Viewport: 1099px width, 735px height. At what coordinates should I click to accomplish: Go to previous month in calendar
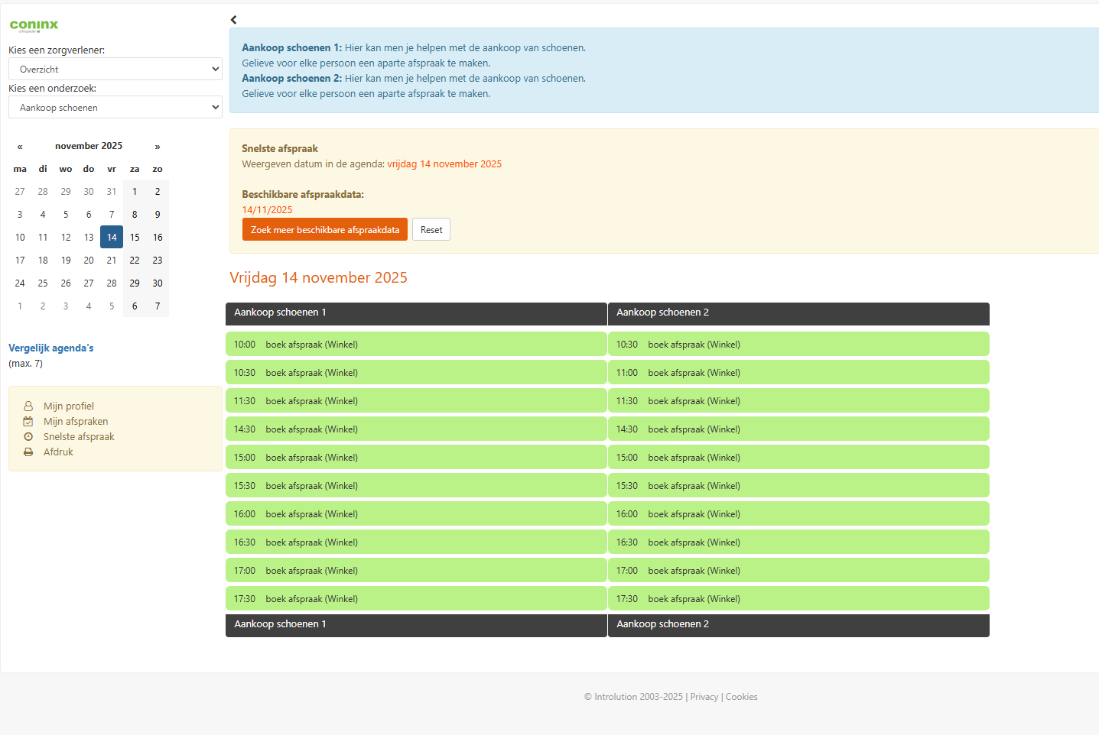click(x=20, y=146)
